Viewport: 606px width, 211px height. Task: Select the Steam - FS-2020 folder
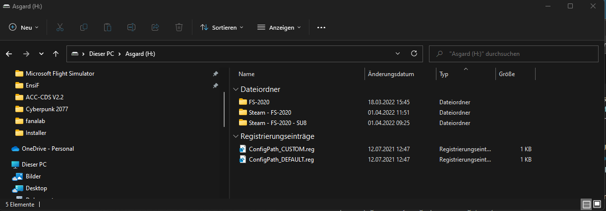click(270, 113)
